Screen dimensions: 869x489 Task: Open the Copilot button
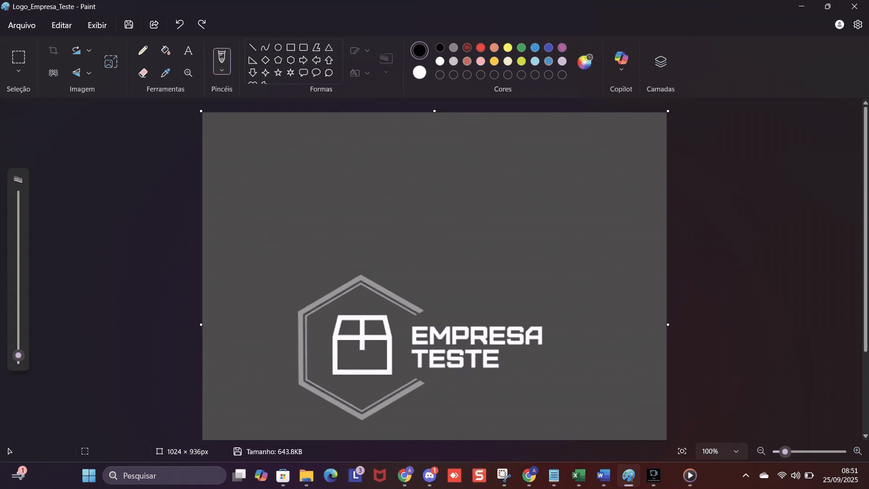tap(621, 58)
